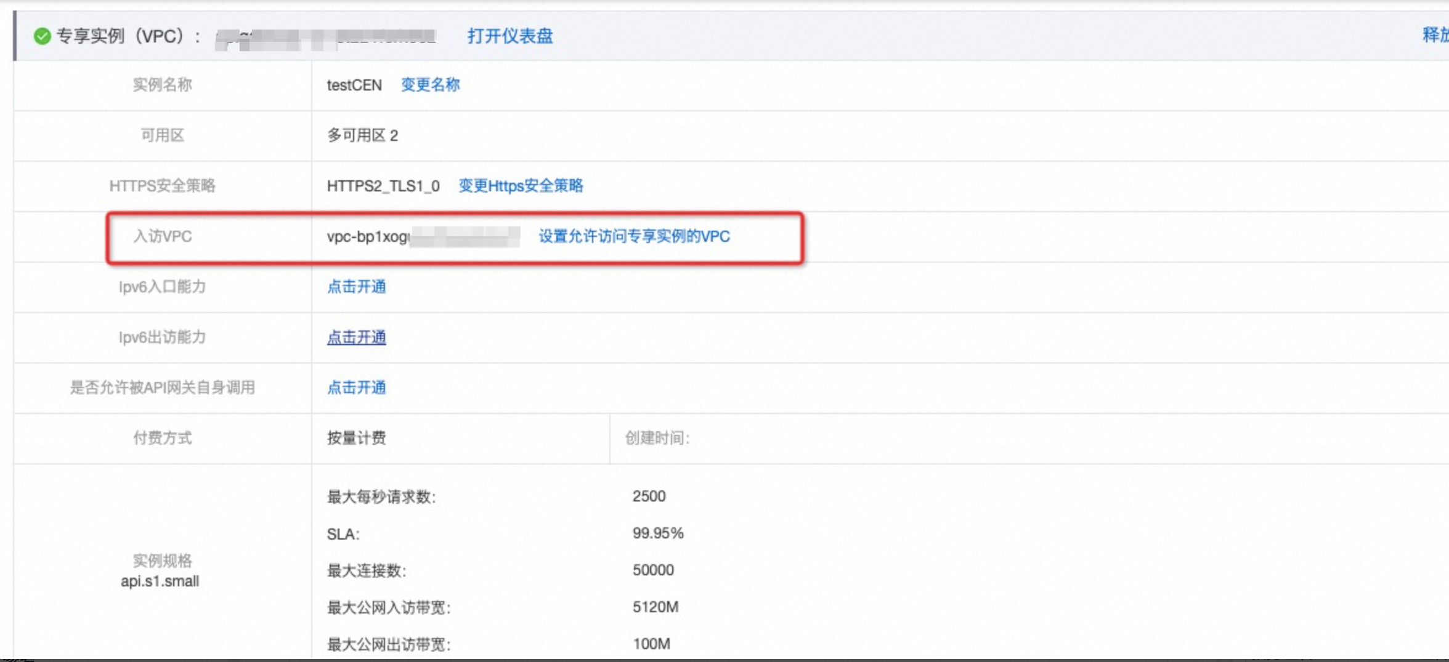Click the 最大公网出访带宽 label
Screen dimensions: 1449x662
click(x=389, y=645)
